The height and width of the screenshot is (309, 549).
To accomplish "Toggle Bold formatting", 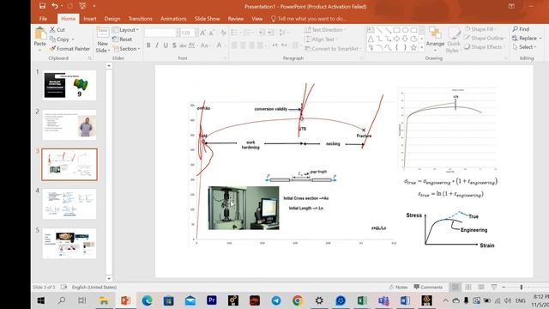I will point(148,45).
